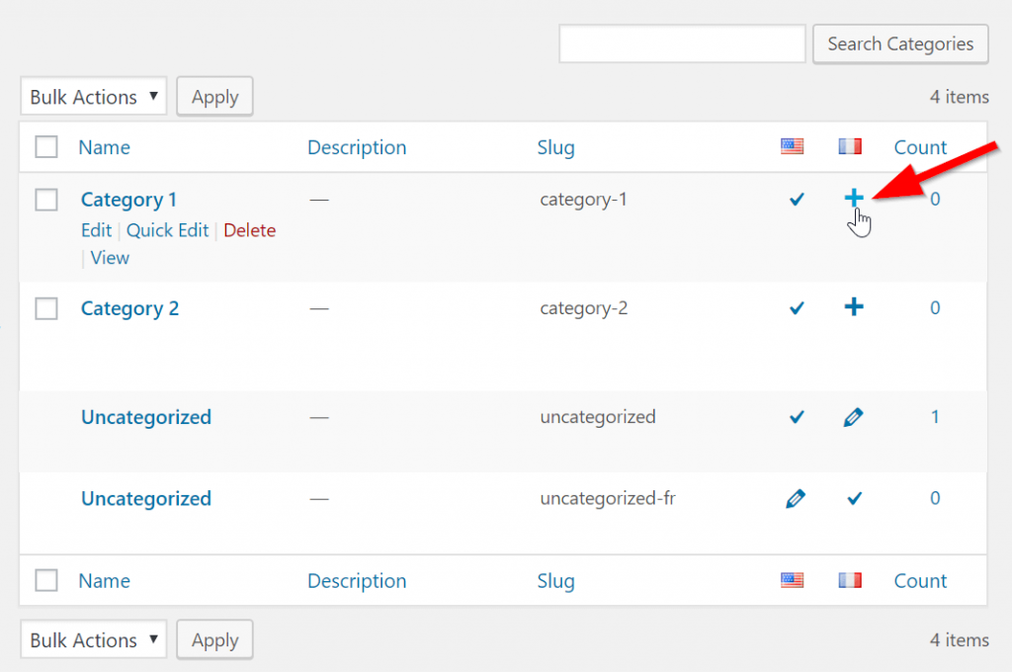Screen dimensions: 1012x672
Task: Open Quick Edit for Category 1
Action: tap(167, 229)
